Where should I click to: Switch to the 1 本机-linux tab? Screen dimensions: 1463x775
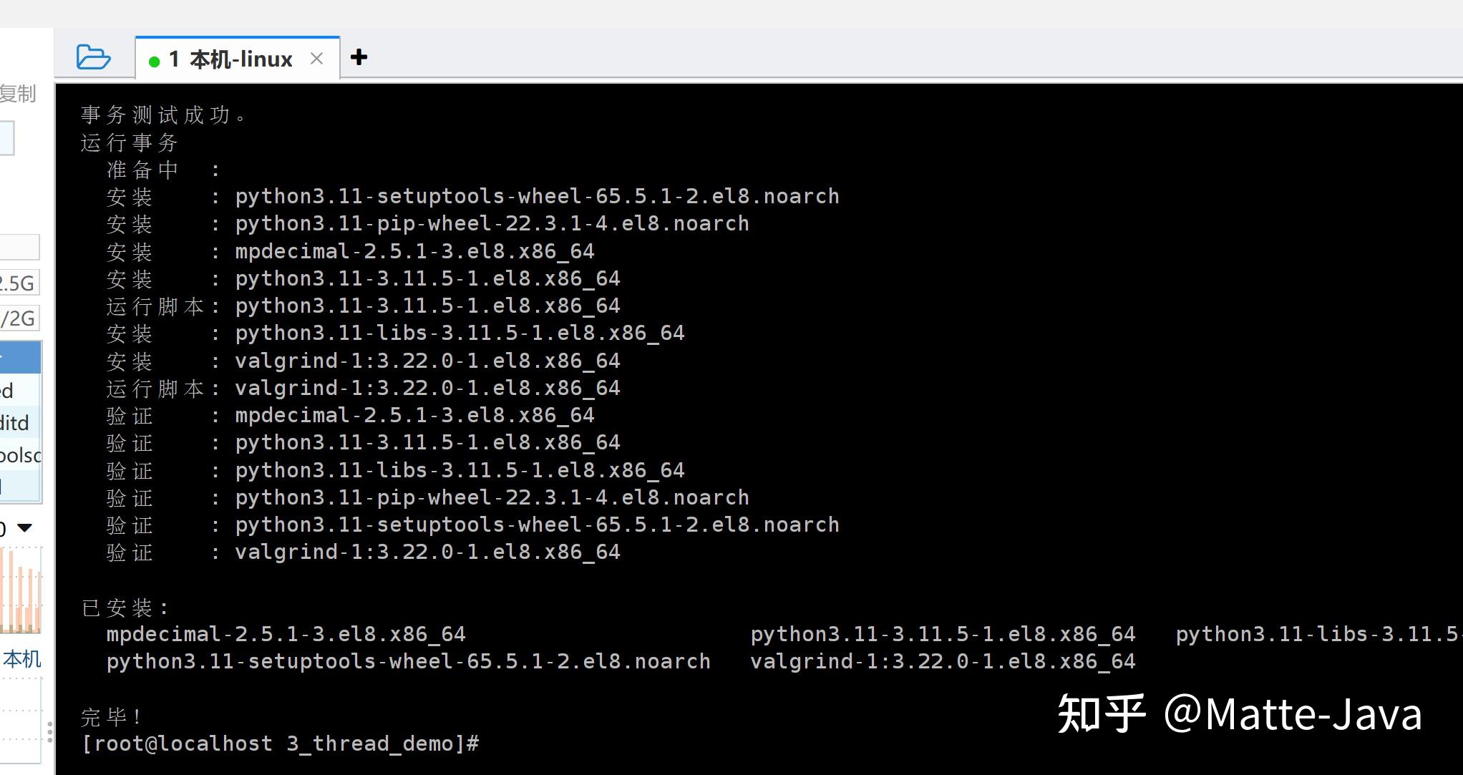pos(229,59)
